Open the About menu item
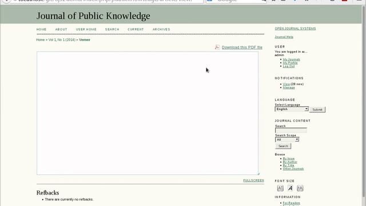 tap(61, 29)
